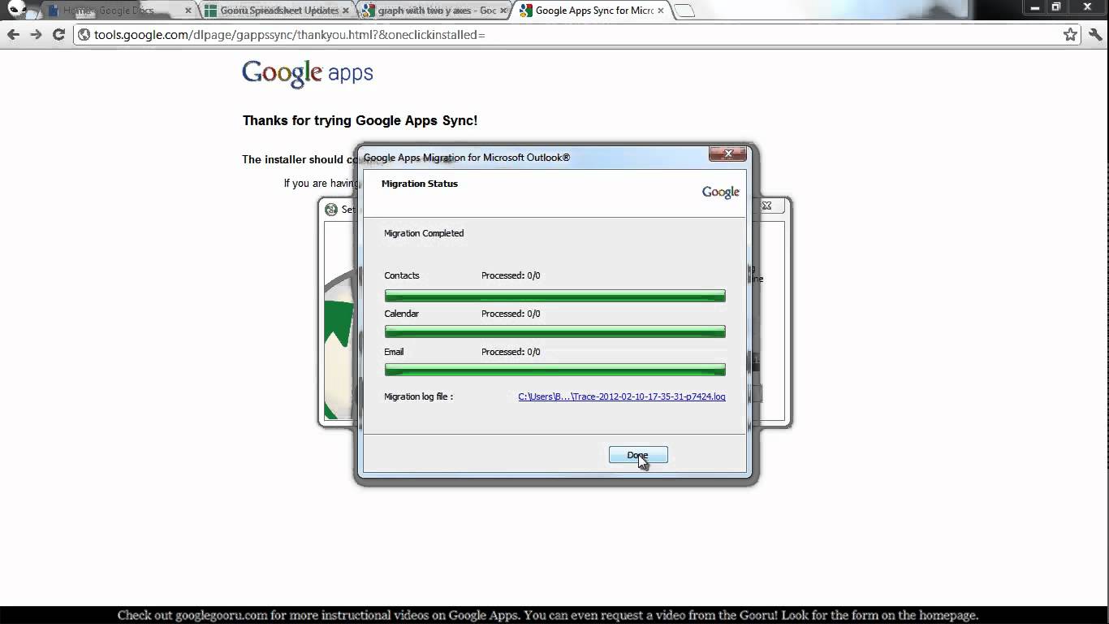The height and width of the screenshot is (624, 1109).
Task: Click the Done button in Migration dialog
Action: pyautogui.click(x=638, y=455)
